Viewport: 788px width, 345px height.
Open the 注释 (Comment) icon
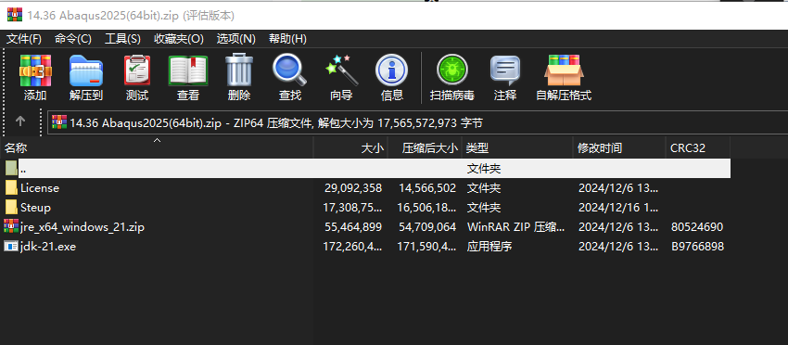pyautogui.click(x=505, y=70)
